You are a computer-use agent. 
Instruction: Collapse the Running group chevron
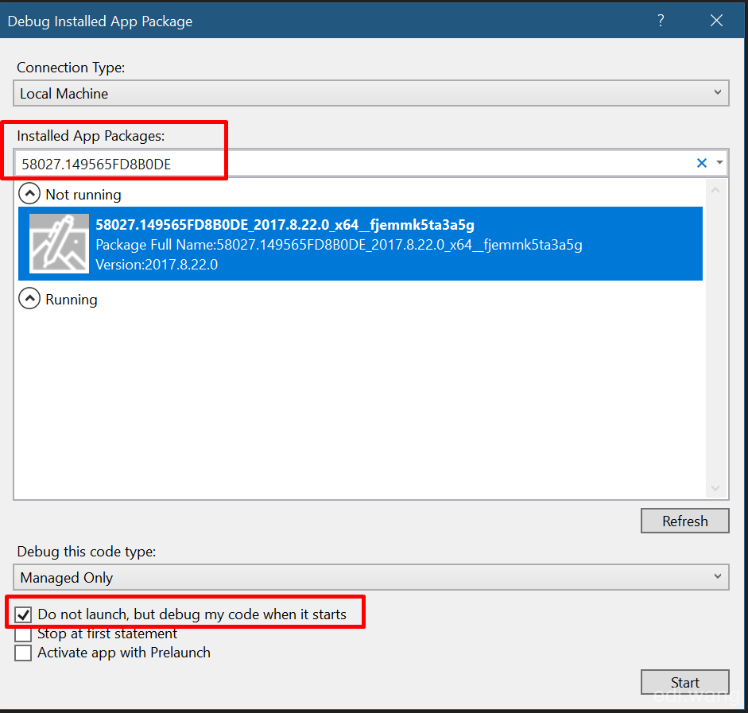[29, 299]
